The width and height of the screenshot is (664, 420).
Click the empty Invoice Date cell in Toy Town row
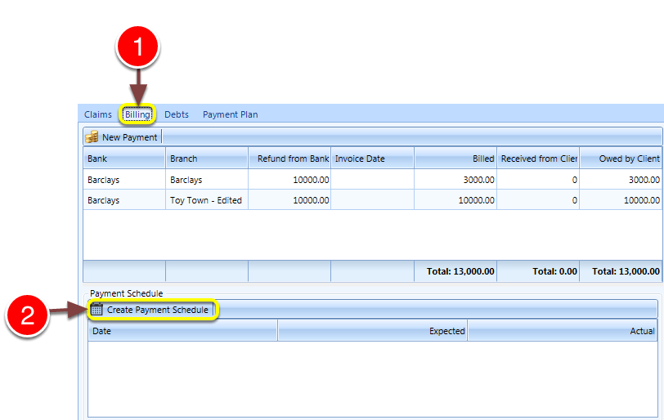pyautogui.click(x=372, y=200)
